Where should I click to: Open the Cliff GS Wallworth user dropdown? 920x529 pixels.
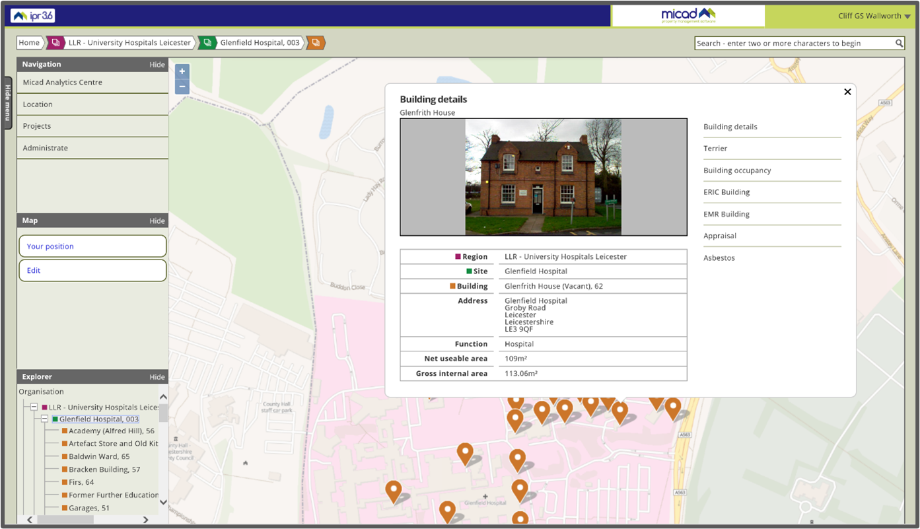tap(874, 16)
